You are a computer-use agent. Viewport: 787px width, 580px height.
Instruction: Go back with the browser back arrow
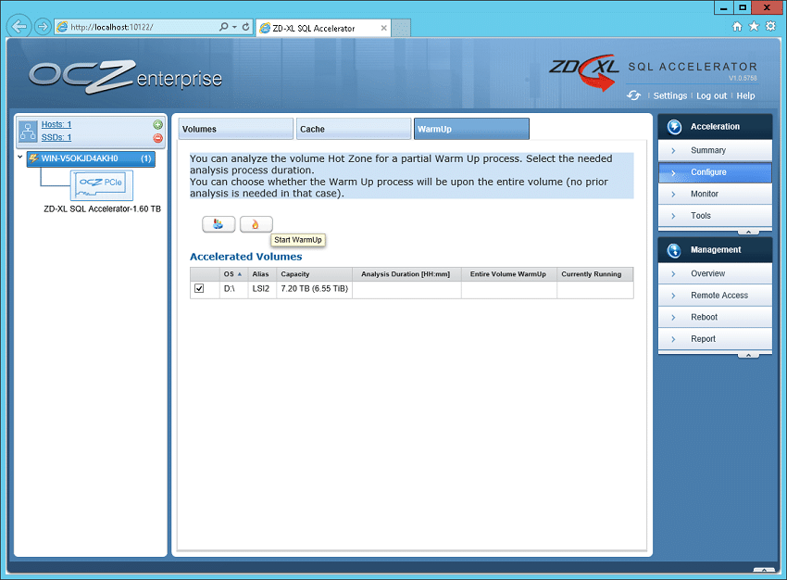pos(19,26)
